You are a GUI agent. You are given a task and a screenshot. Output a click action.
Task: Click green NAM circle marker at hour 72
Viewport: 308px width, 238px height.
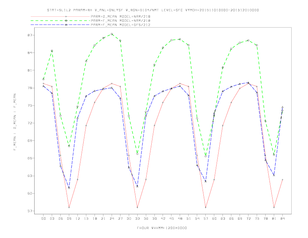tap(248, 40)
